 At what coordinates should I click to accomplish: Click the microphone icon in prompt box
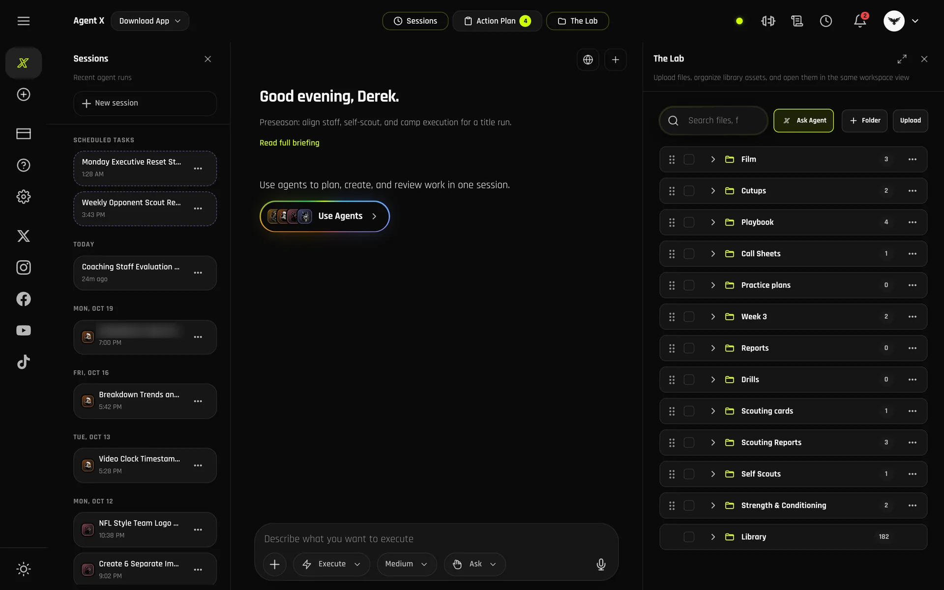(x=601, y=564)
